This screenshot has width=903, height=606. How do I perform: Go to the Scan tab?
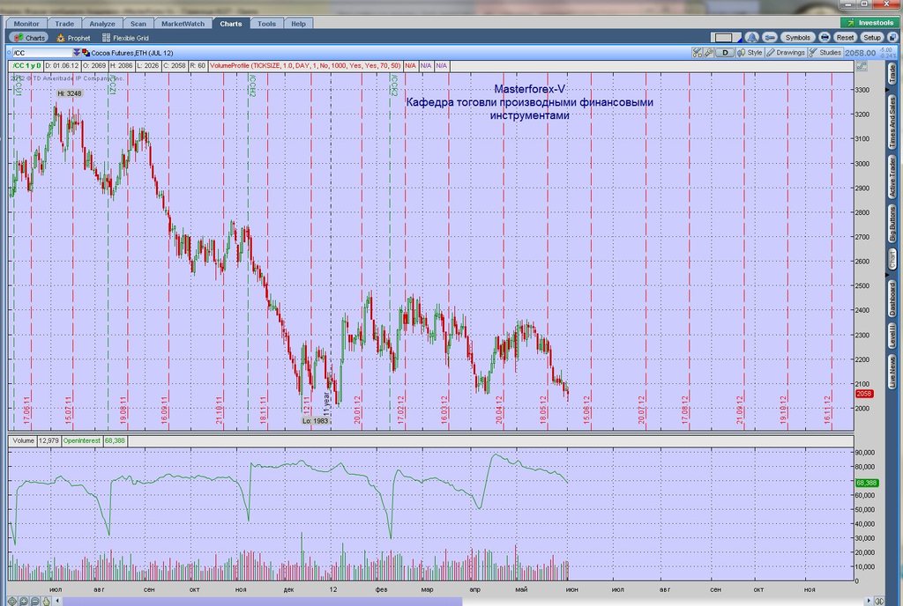(138, 24)
